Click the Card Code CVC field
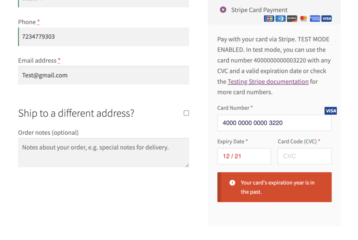The height and width of the screenshot is (240, 358). point(305,156)
